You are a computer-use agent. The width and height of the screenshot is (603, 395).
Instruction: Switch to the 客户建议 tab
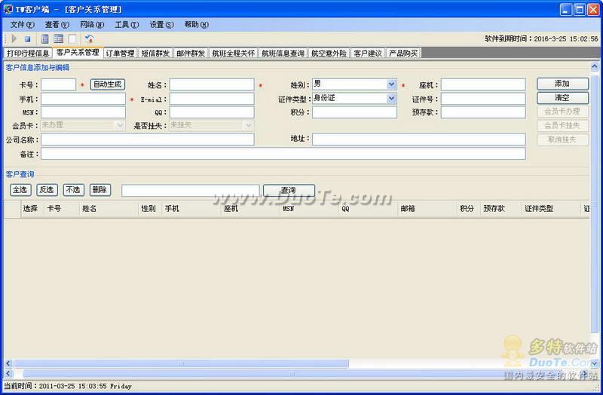coord(368,53)
